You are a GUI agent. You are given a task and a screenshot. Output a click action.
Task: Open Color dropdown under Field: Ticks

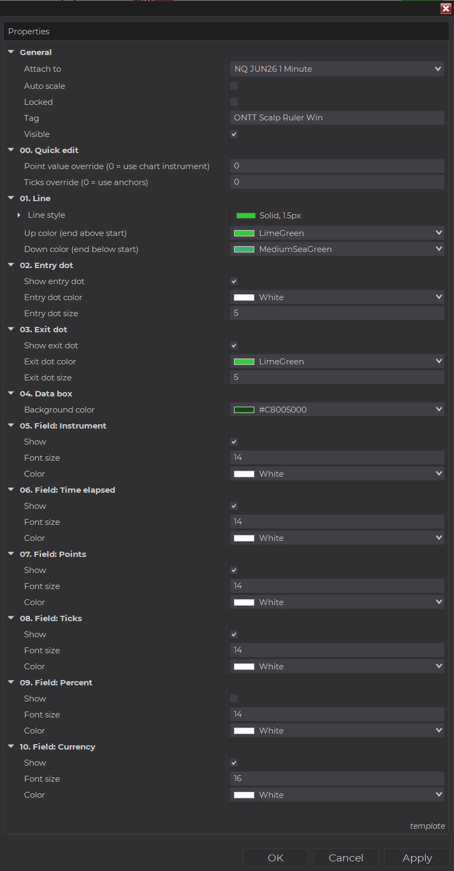337,666
